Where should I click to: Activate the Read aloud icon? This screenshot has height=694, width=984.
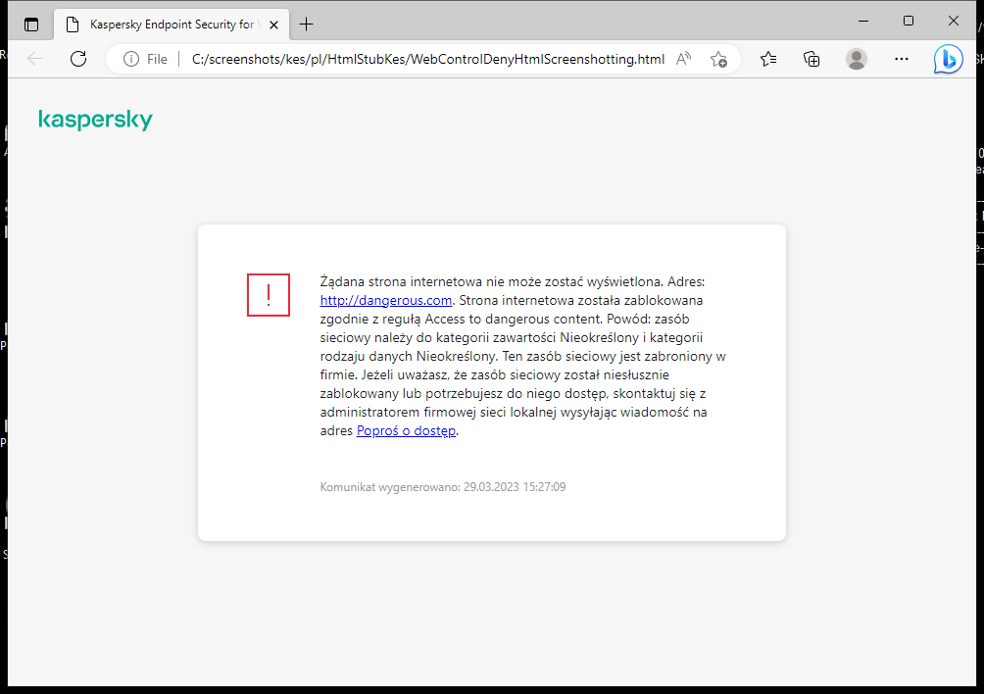click(x=683, y=59)
